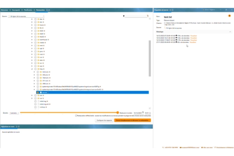
Task: Open the Échelle time scale dropdown
Action: pos(13,112)
